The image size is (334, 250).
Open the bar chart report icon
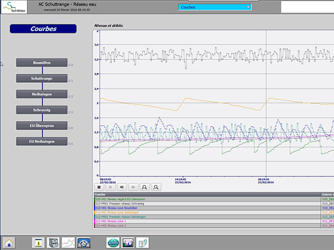128,243
